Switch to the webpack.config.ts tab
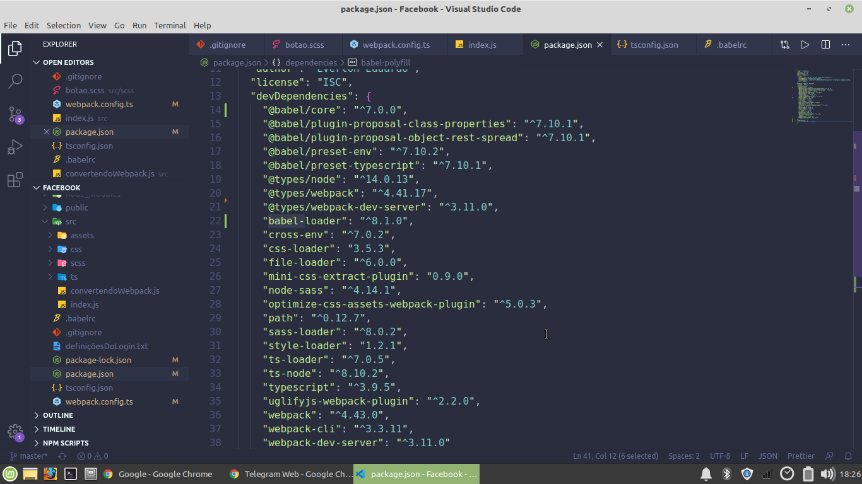This screenshot has width=862, height=484. point(395,45)
